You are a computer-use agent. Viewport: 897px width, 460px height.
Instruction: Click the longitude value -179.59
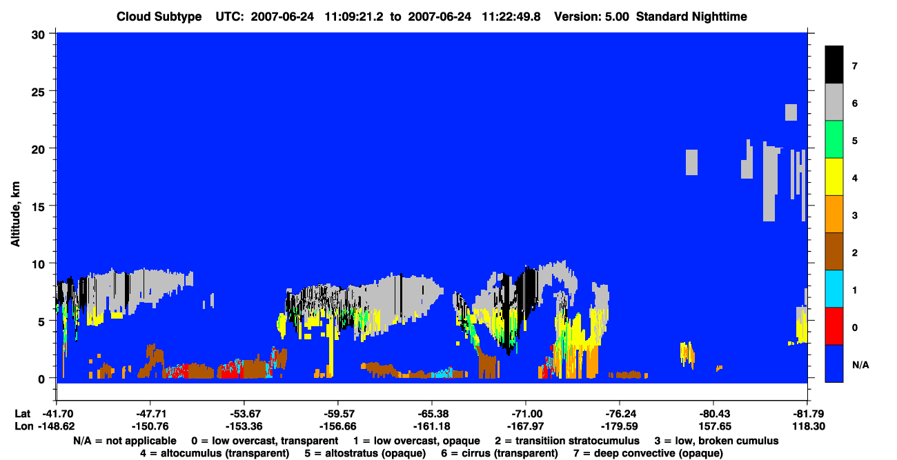[x=619, y=426]
